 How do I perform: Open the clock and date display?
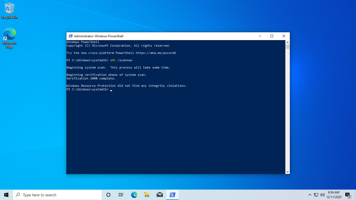click(334, 195)
